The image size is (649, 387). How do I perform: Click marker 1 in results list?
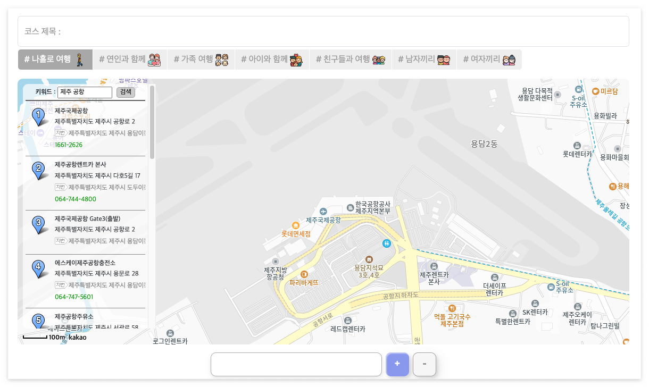tap(39, 117)
